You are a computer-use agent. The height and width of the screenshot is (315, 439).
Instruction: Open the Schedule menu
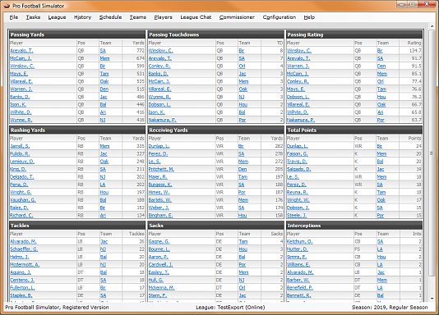[110, 17]
